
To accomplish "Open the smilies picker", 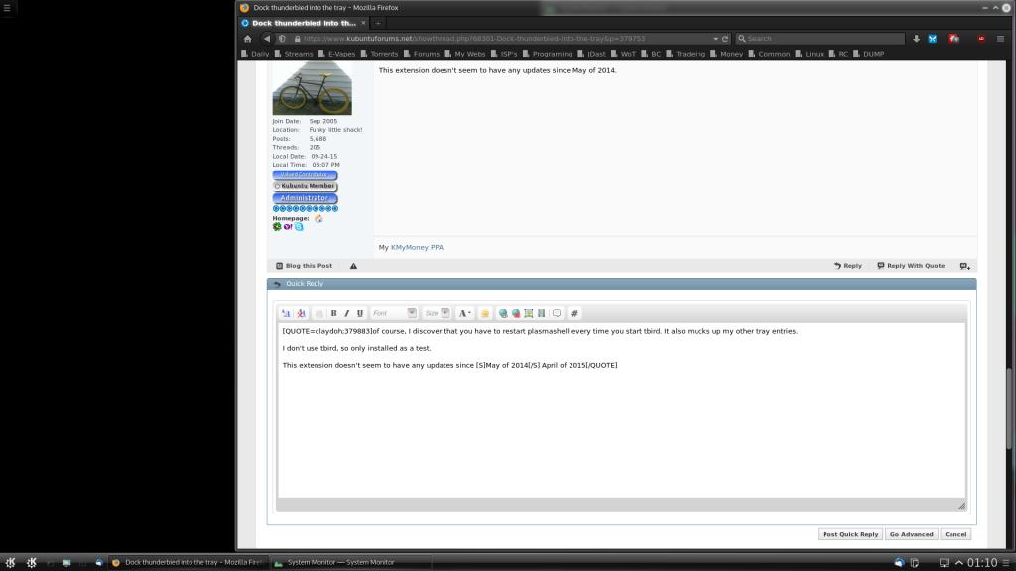I will pyautogui.click(x=484, y=313).
